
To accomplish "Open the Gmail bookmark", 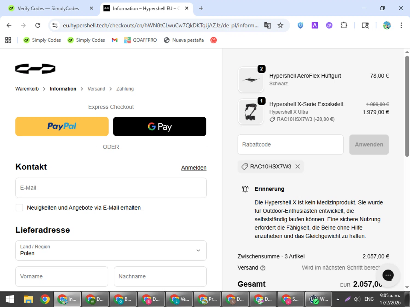I will tap(115, 40).
